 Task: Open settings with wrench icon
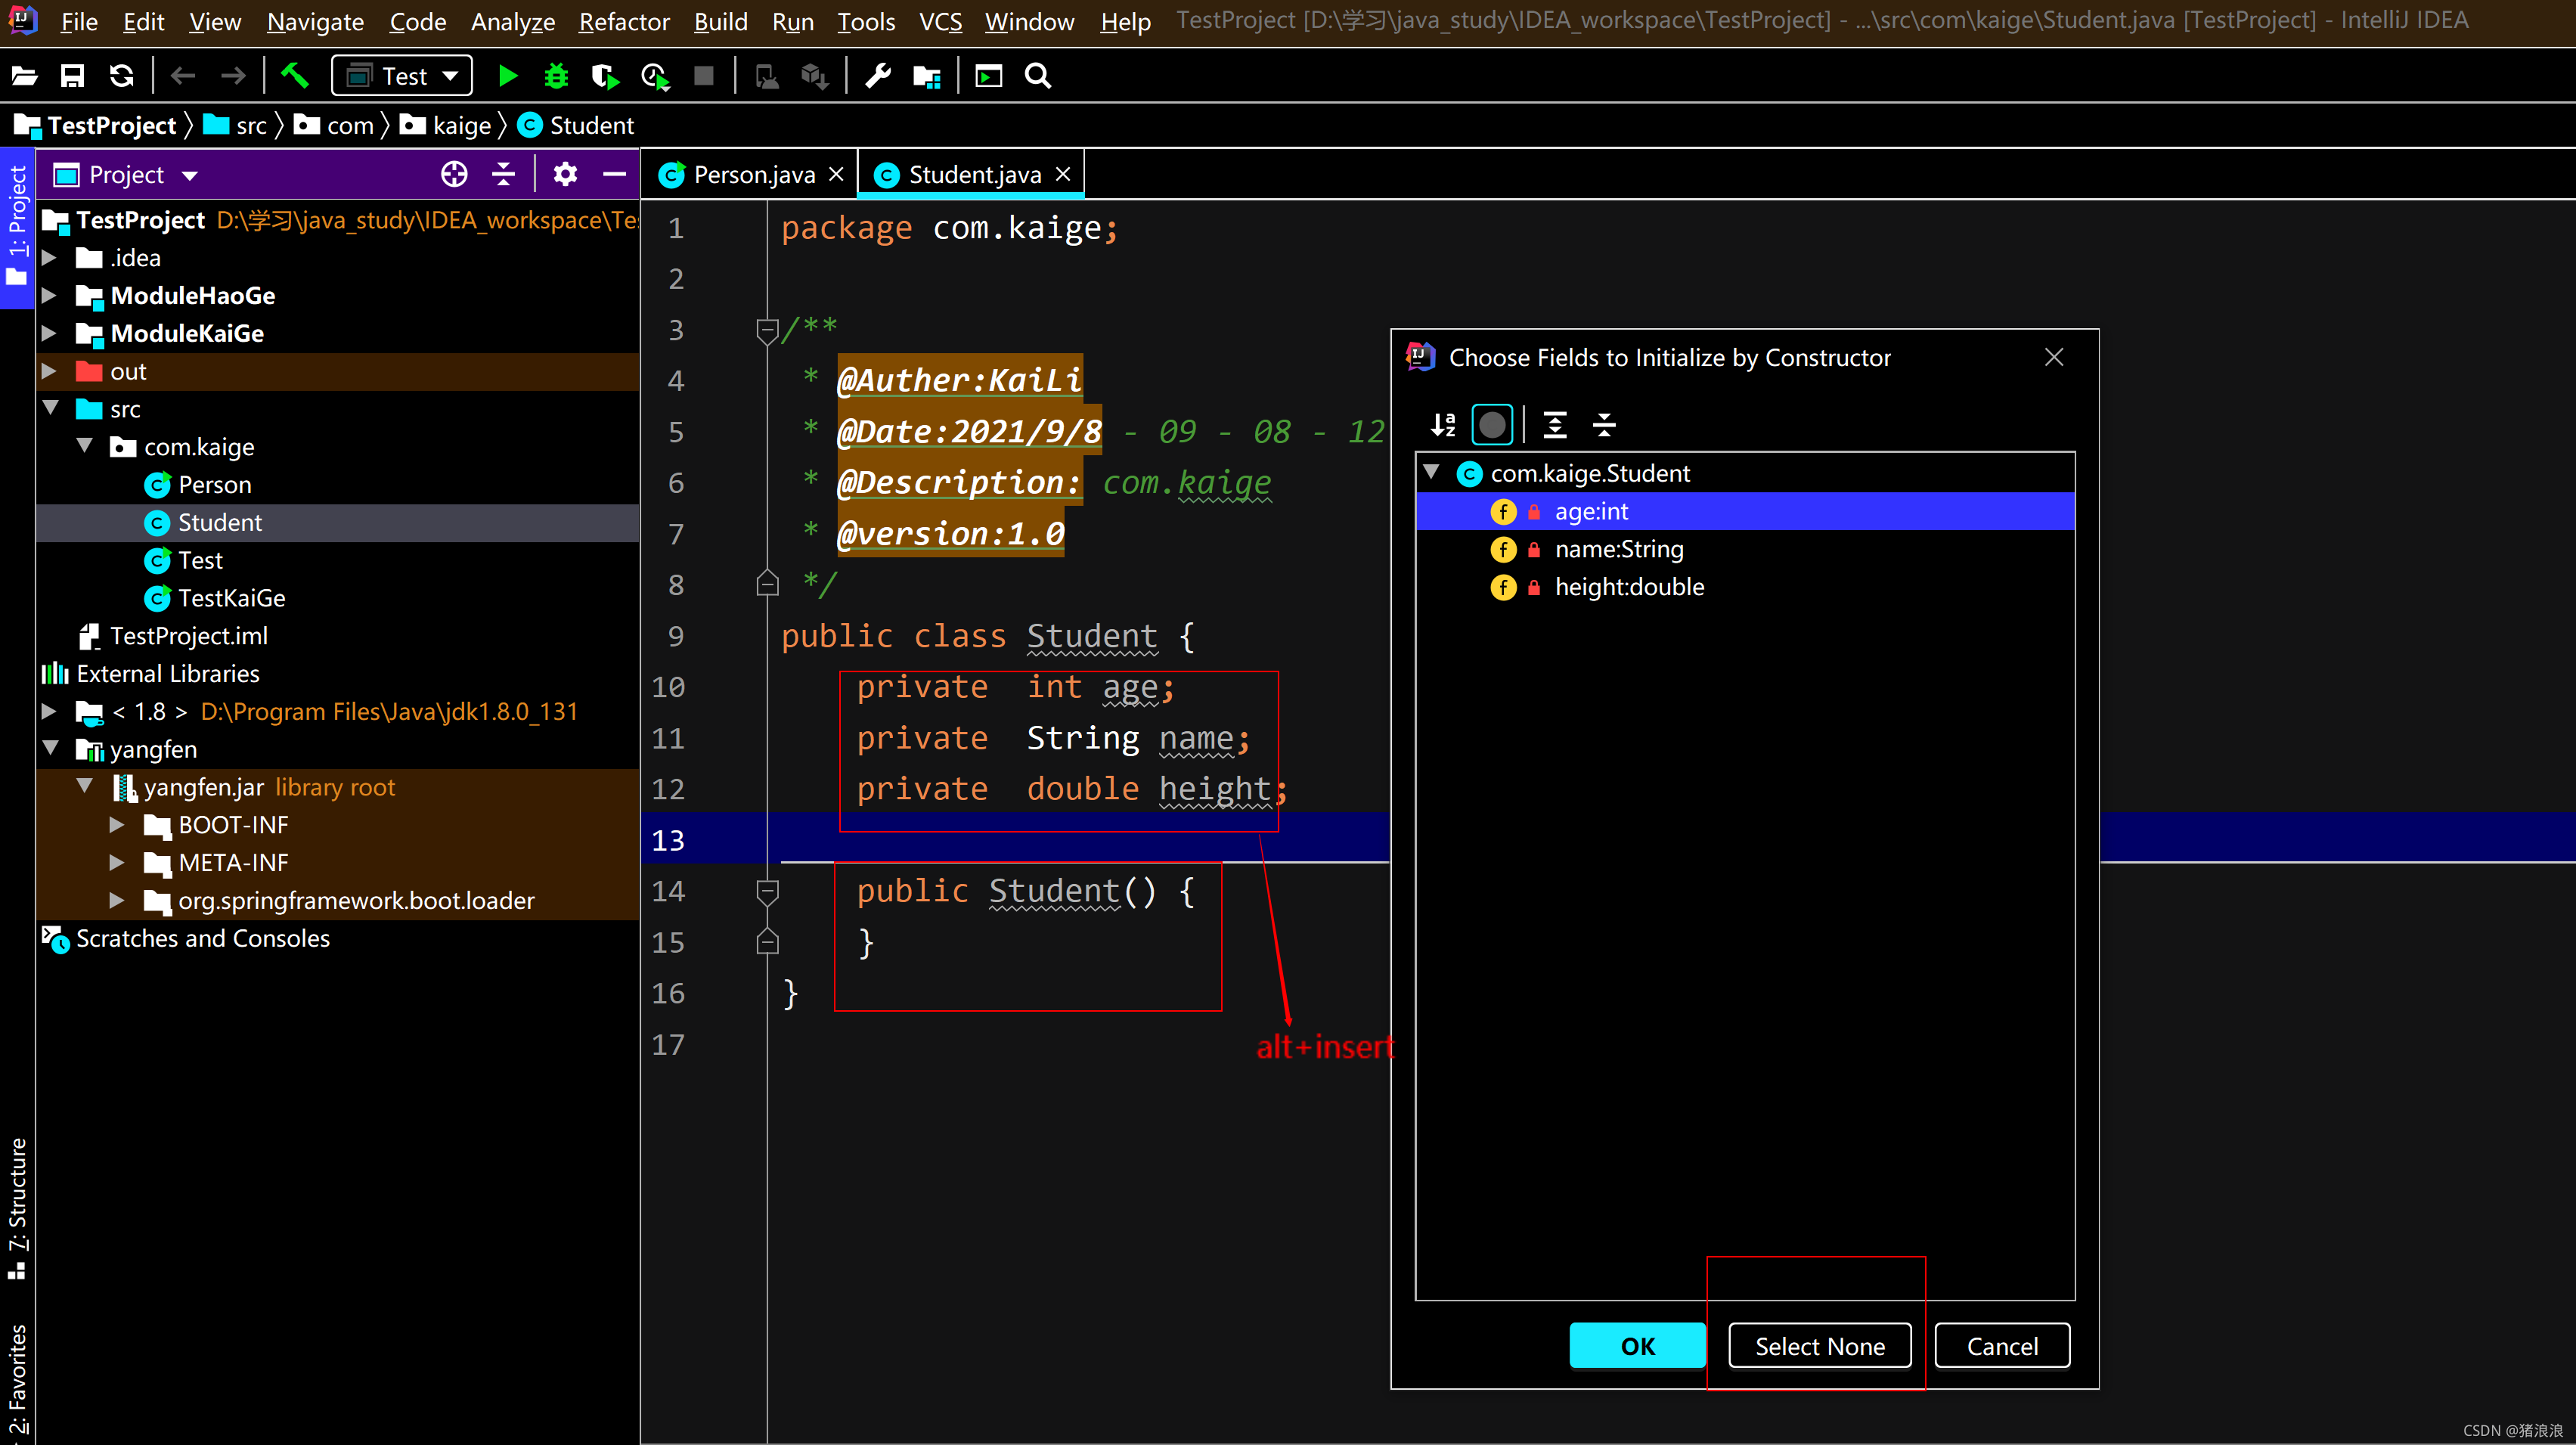[878, 76]
